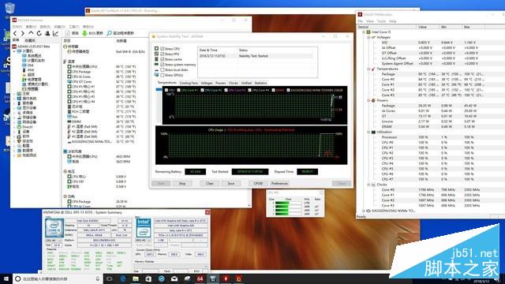This screenshot has height=284, width=505.
Task: Open the 文件(F) menu in AIDA64
Action: pyautogui.click(x=17, y=27)
